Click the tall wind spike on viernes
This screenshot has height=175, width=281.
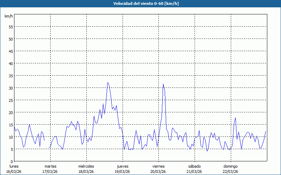coord(163,84)
